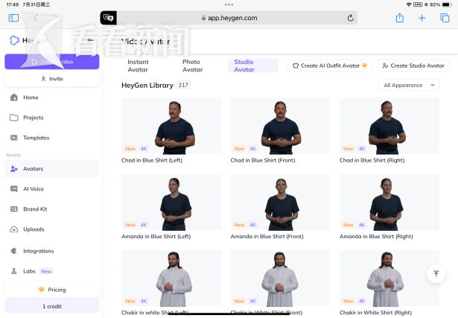The image size is (458, 318).
Task: Select the Amanda in Blue Shirt (Front) avatar
Action: click(x=281, y=202)
